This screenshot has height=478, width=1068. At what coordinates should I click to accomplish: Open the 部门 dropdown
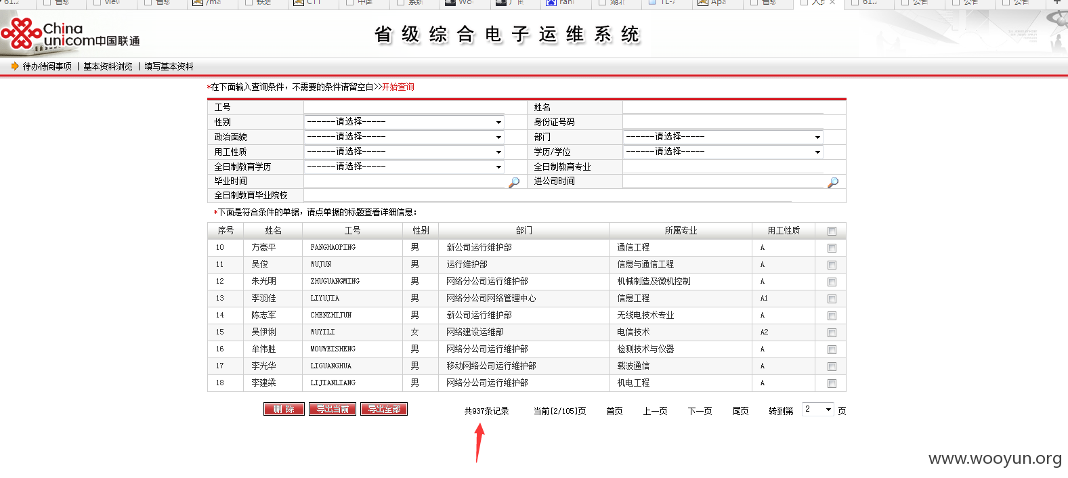723,137
